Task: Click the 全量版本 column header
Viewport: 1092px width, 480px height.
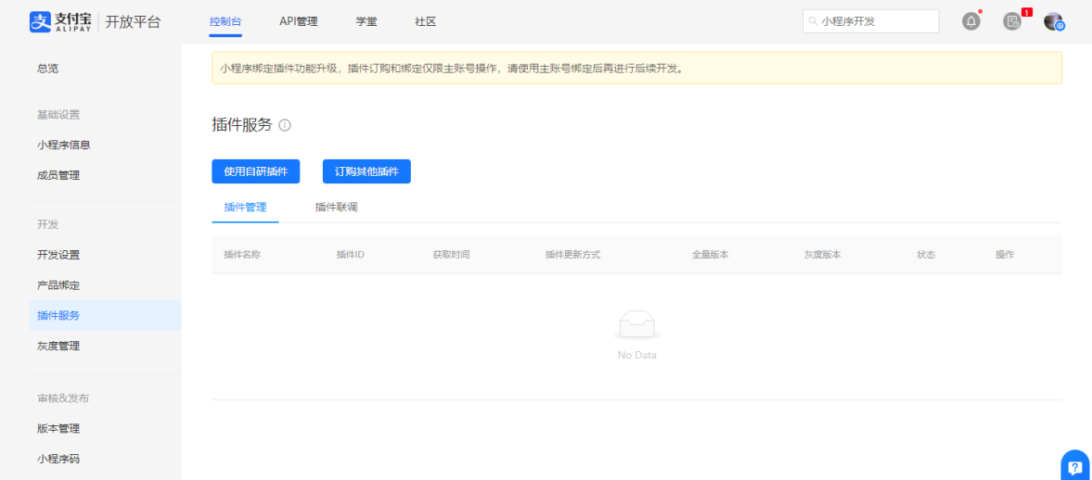Action: pyautogui.click(x=711, y=255)
